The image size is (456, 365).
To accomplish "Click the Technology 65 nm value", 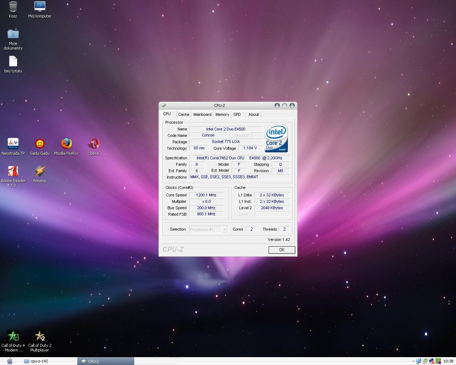I will (x=199, y=148).
